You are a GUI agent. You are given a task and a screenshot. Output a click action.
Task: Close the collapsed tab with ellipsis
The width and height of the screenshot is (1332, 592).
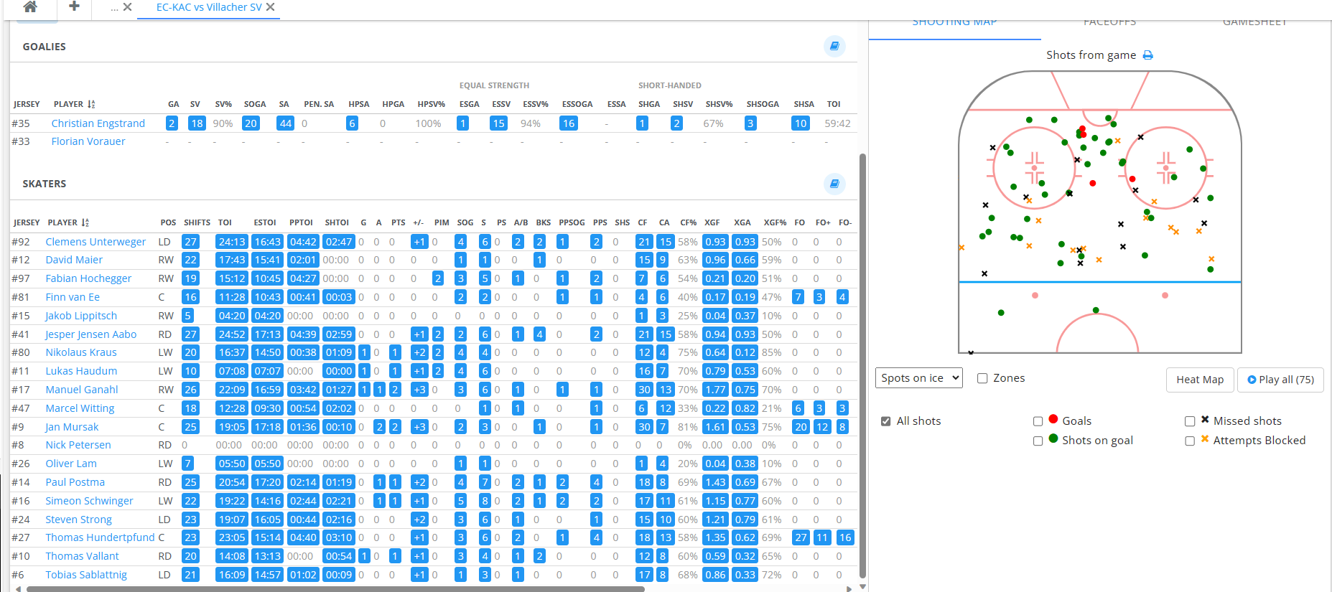coord(127,7)
